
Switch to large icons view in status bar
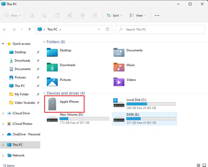tap(204, 165)
